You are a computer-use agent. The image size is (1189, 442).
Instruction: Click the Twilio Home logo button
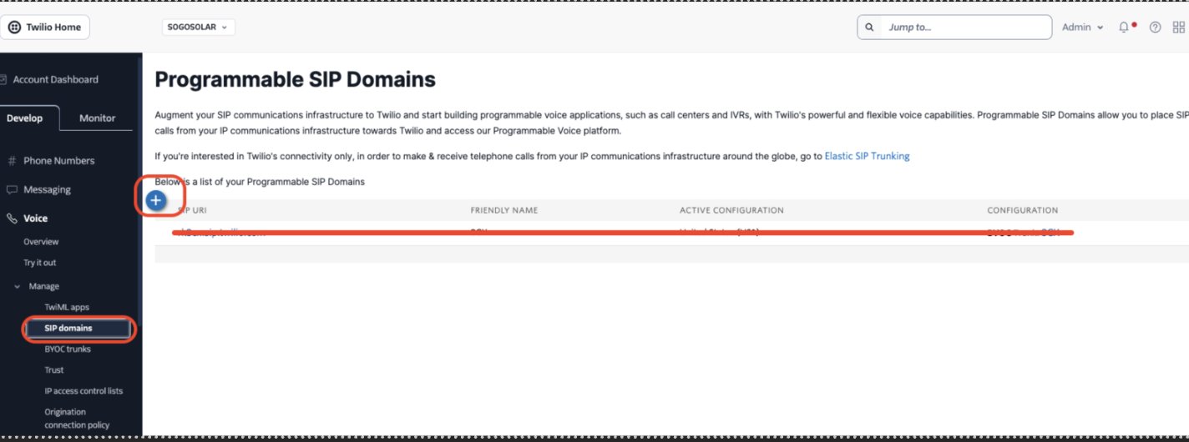tap(45, 27)
